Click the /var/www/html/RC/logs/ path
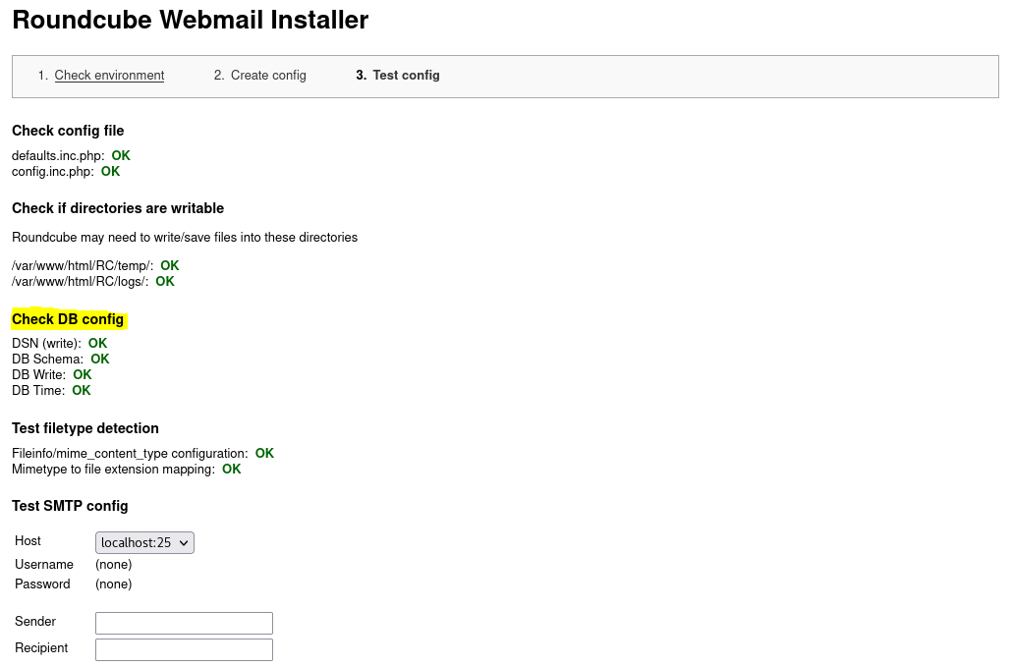1011x667 pixels. tap(80, 282)
